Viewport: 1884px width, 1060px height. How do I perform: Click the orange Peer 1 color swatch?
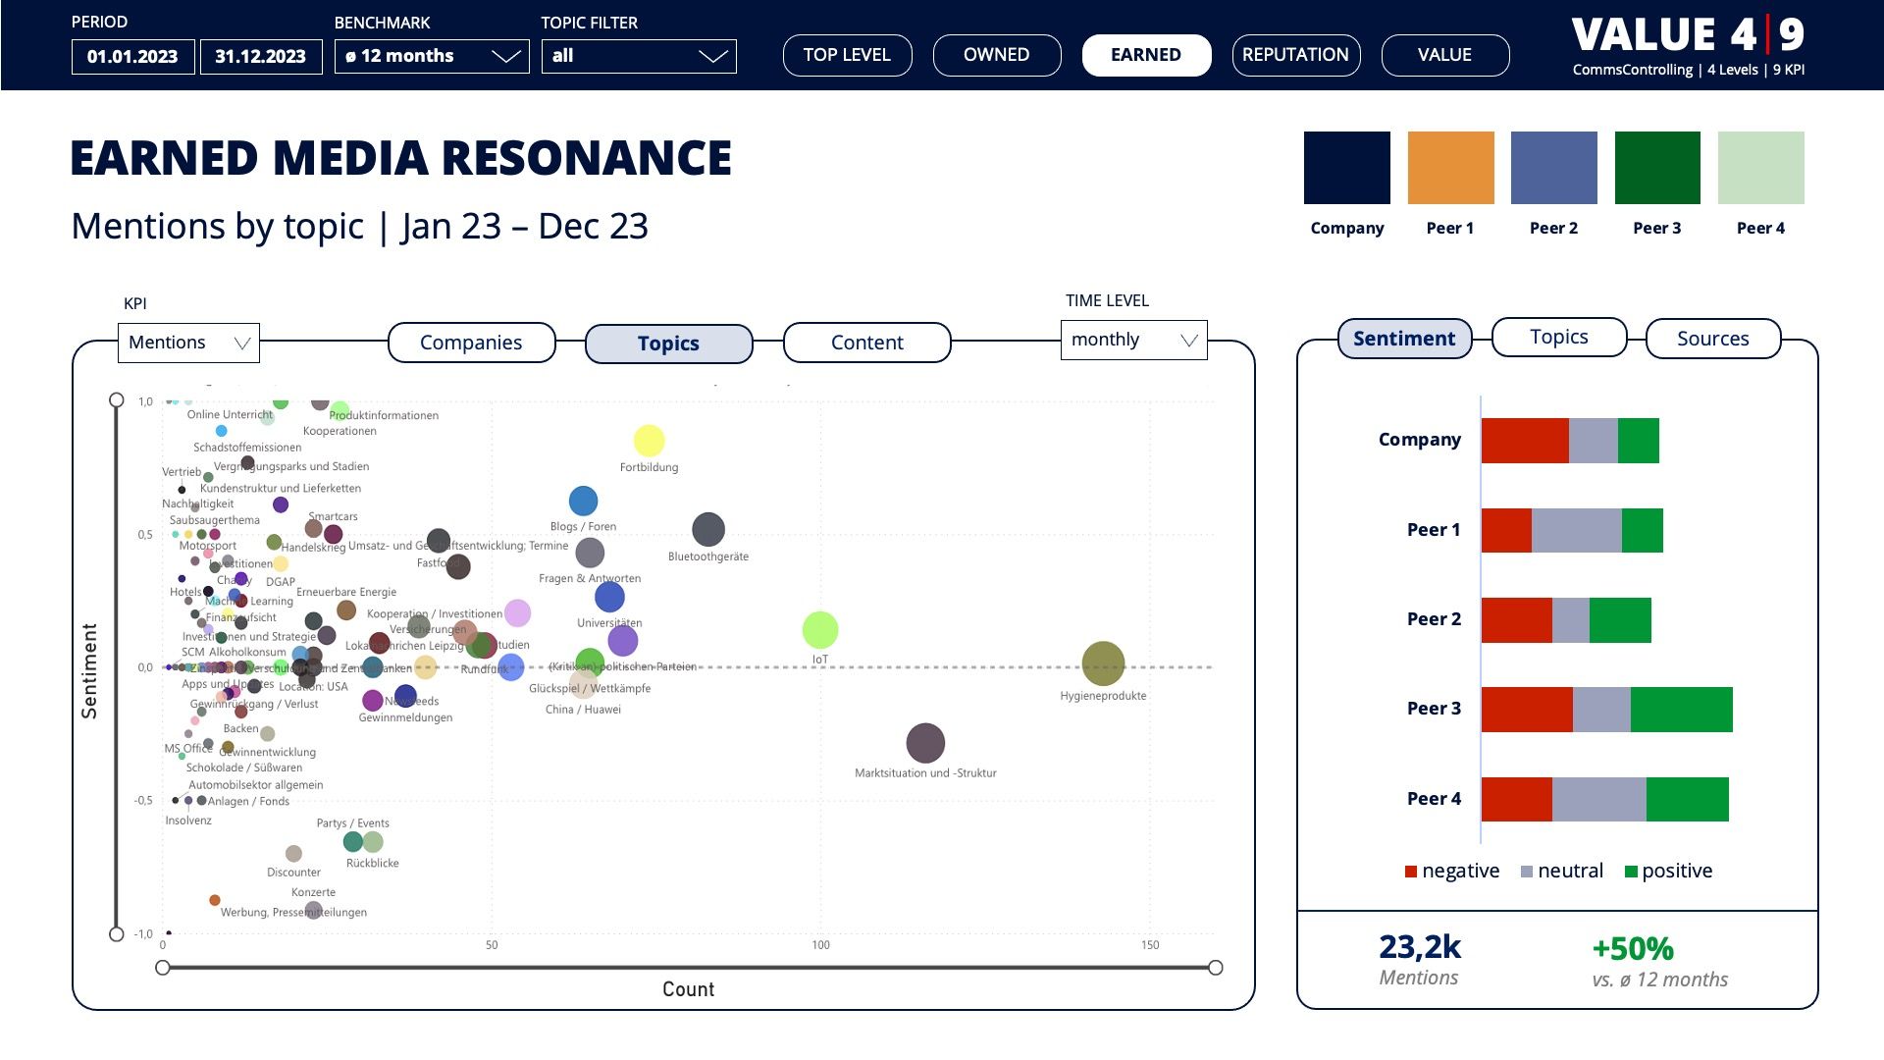point(1450,168)
